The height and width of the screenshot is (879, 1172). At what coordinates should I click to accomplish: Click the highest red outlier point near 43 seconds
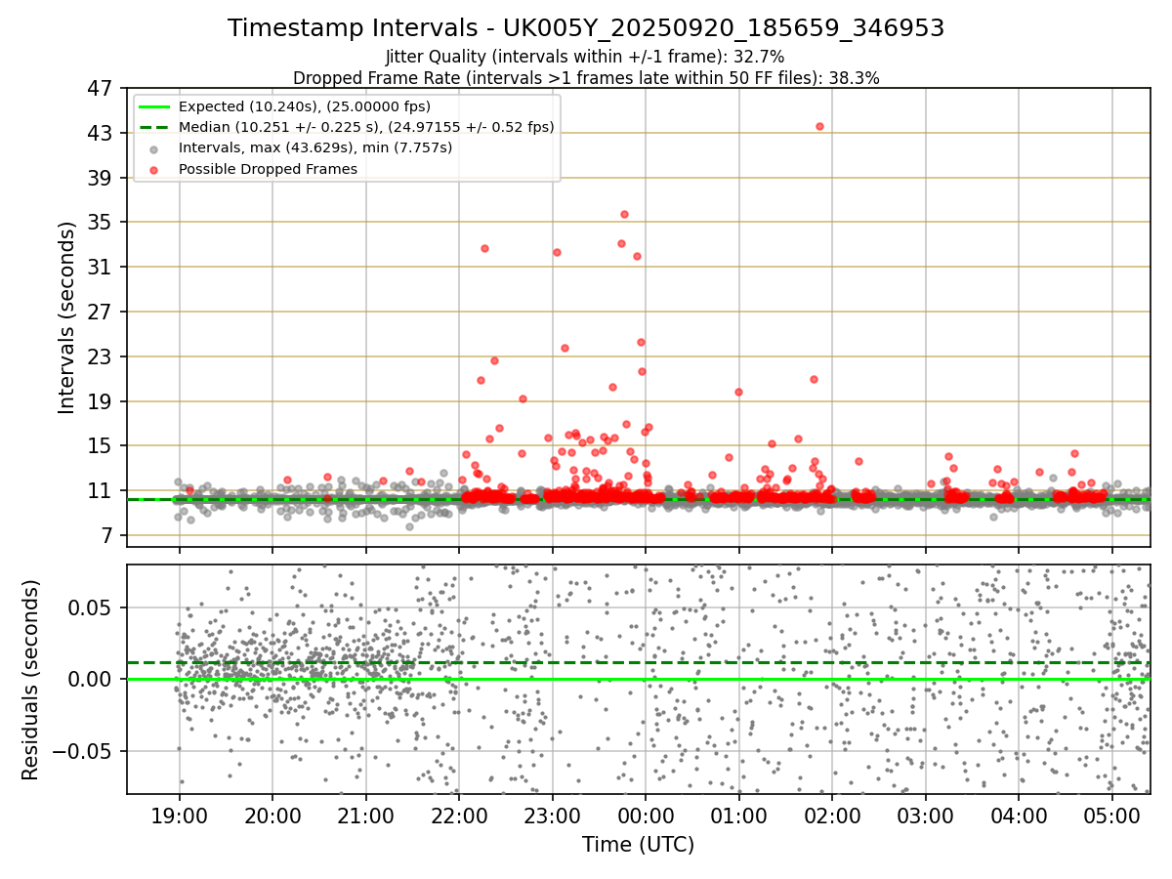point(819,126)
